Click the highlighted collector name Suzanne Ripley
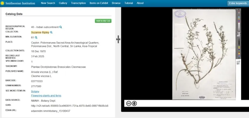Image resolution: width=249 pixels, height=118 pixels. click(x=40, y=32)
